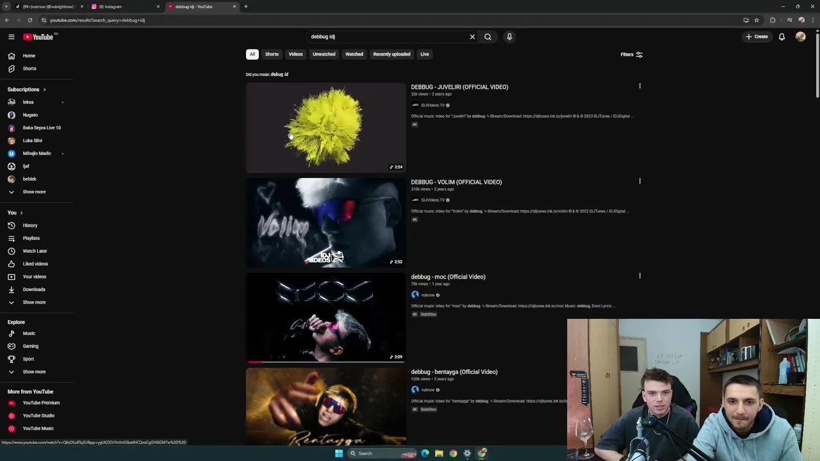The image size is (820, 461).
Task: Expand Explore section Show more
Action: click(36, 372)
